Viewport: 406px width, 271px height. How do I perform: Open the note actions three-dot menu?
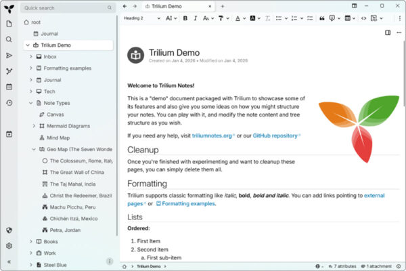tap(399, 33)
